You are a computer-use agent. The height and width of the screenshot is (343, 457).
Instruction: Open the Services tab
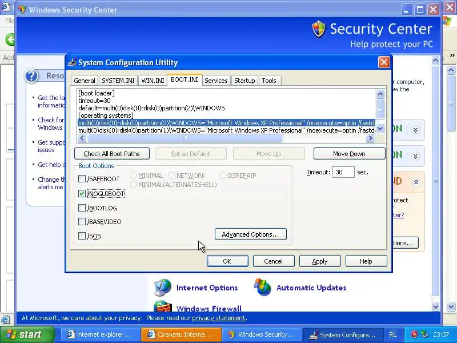216,81
